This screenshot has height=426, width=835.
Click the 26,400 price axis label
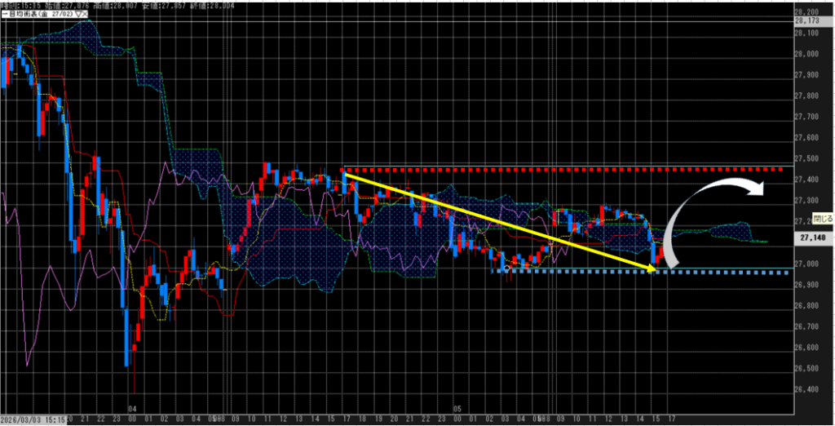click(x=806, y=388)
